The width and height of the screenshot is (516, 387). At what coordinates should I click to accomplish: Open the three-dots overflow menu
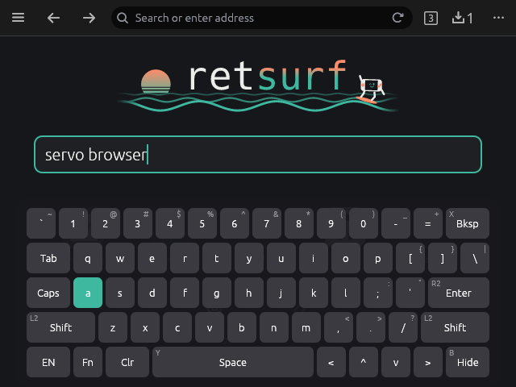[x=498, y=18]
